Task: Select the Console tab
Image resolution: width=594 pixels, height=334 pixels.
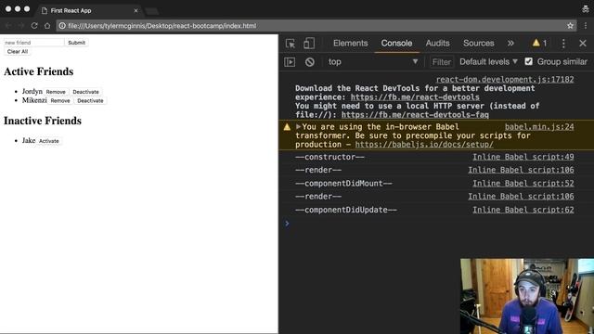Action: (396, 44)
